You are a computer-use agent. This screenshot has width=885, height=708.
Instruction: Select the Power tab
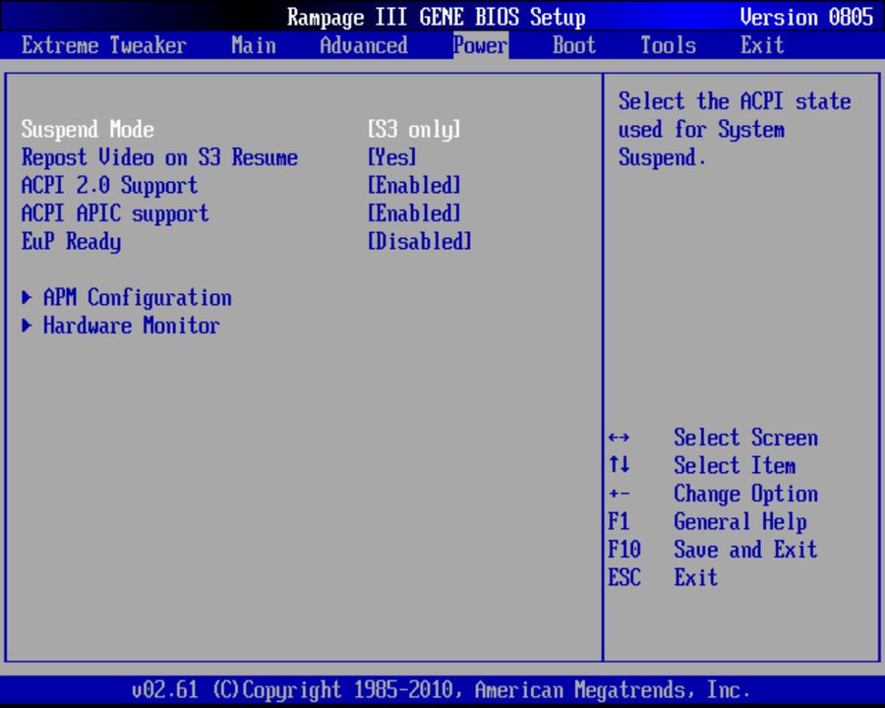[x=480, y=45]
